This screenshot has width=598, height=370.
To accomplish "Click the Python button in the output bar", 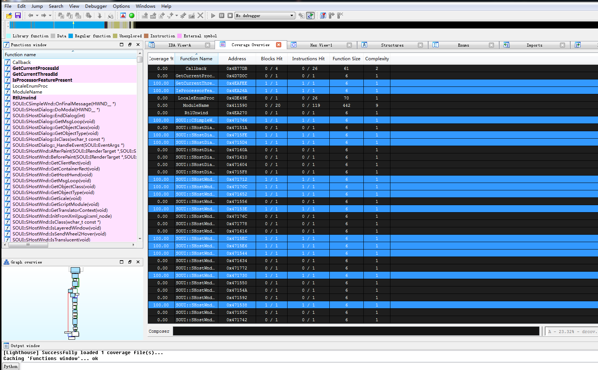I will tap(11, 366).
